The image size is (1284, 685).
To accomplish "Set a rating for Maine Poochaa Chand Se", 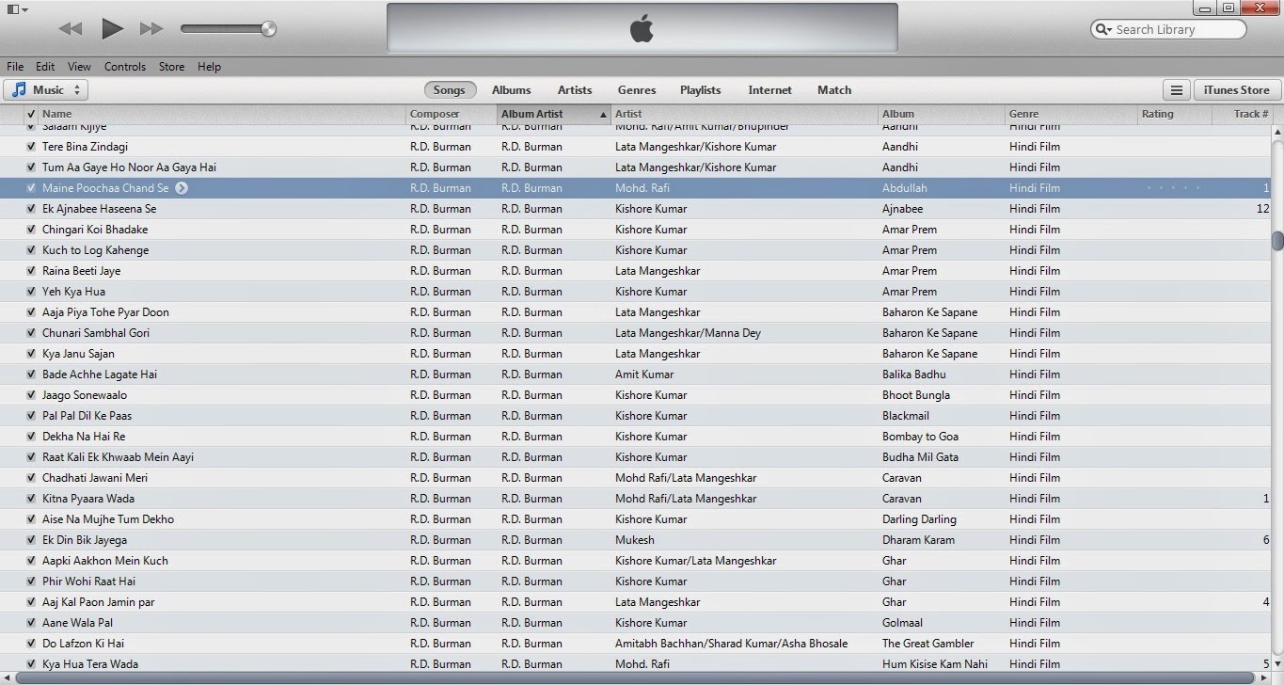I will point(1172,188).
